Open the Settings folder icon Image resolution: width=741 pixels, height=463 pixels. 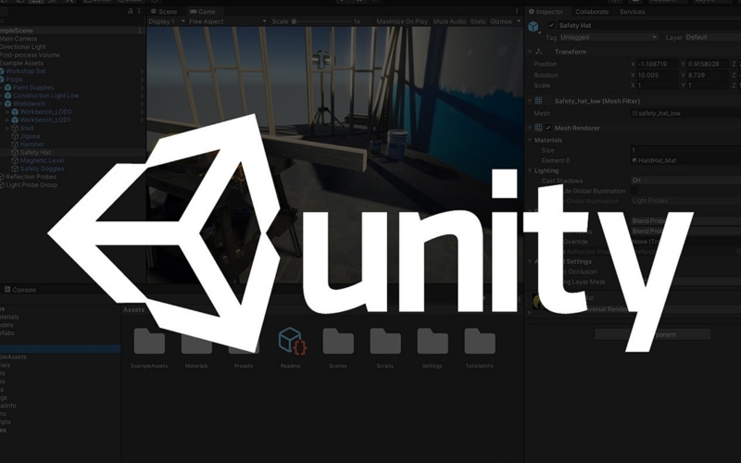[x=433, y=341]
